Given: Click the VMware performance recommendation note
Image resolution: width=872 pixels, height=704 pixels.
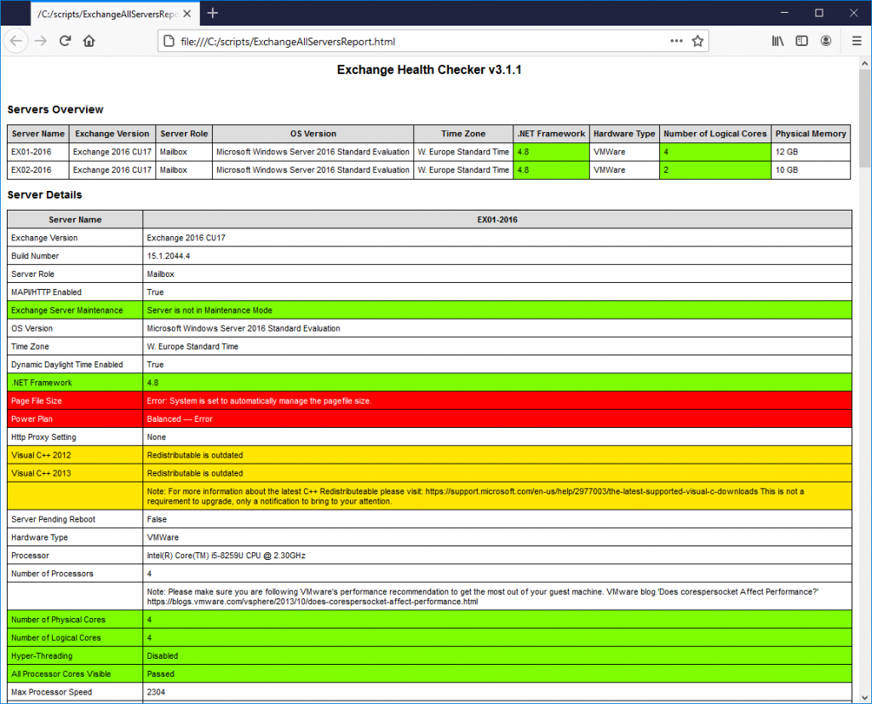Looking at the screenshot, I should 483,597.
